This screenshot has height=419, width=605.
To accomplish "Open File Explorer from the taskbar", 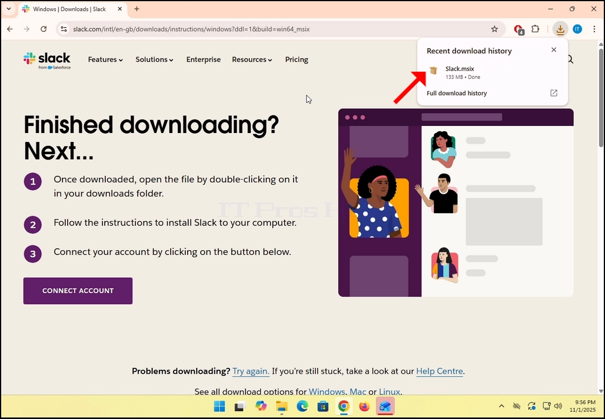I will pos(282,406).
